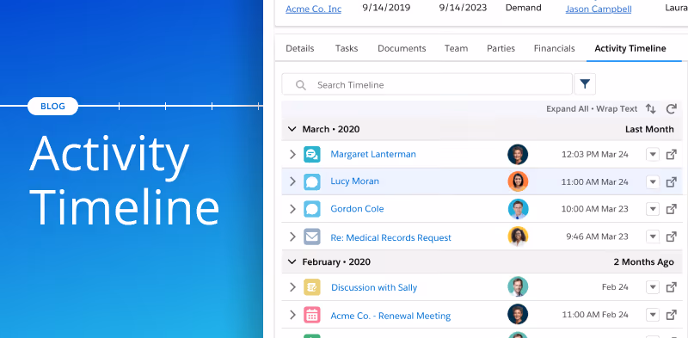Image resolution: width=688 pixels, height=338 pixels.
Task: Switch to the Team tab
Action: click(x=457, y=48)
